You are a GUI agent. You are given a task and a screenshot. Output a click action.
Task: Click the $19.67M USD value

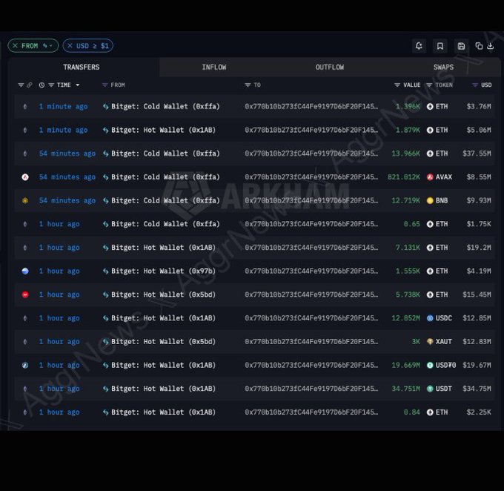point(477,365)
